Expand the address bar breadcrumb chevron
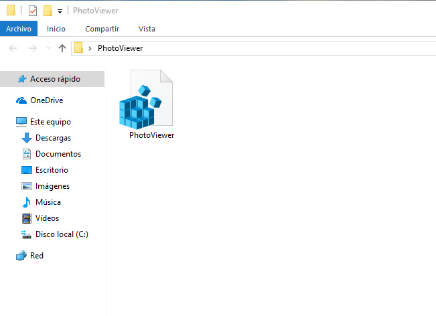This screenshot has width=436, height=316. 90,48
